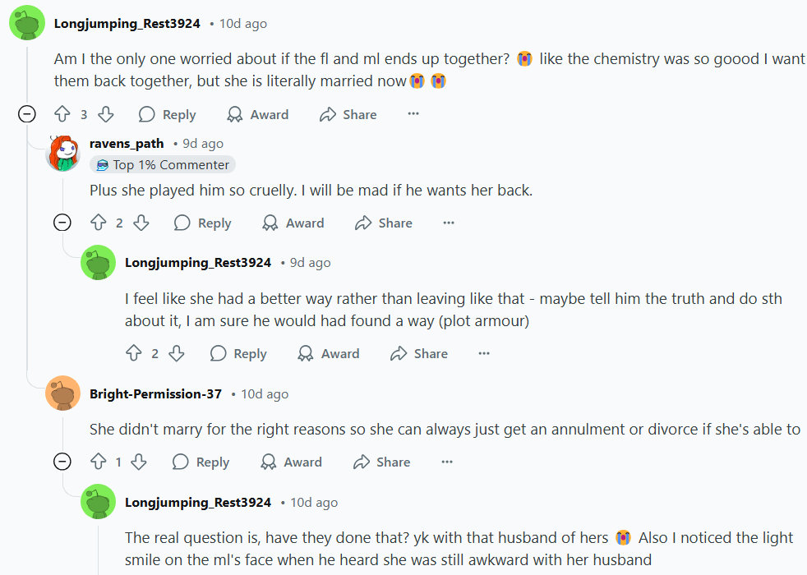
Task: Reply to the top comment
Action: tap(168, 115)
